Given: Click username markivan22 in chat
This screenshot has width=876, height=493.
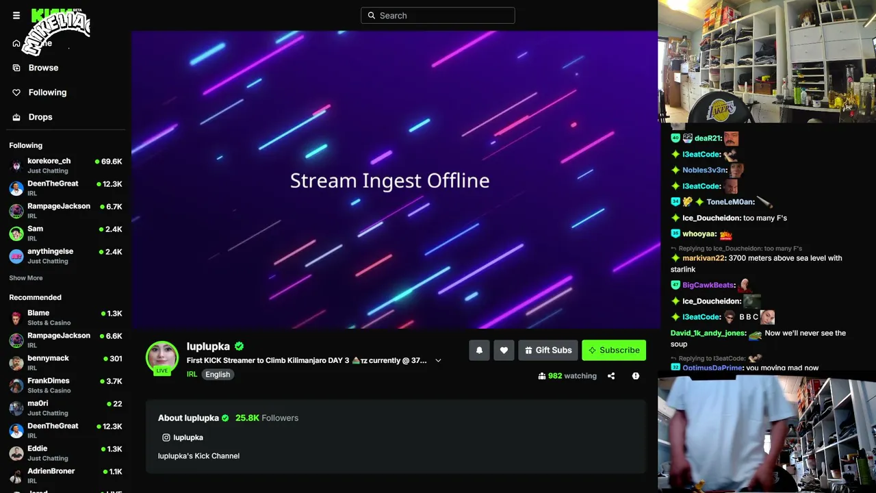Looking at the screenshot, I should click(x=704, y=258).
